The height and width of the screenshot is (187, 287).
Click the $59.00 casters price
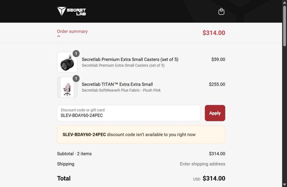pos(218,59)
